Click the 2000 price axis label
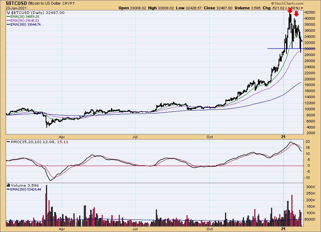This screenshot has width=321, height=232. click(x=311, y=133)
